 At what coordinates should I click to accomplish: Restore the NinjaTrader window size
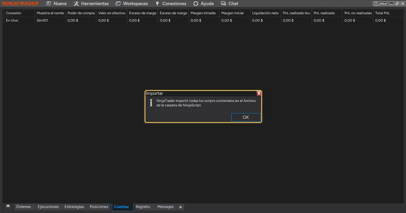click(397, 4)
